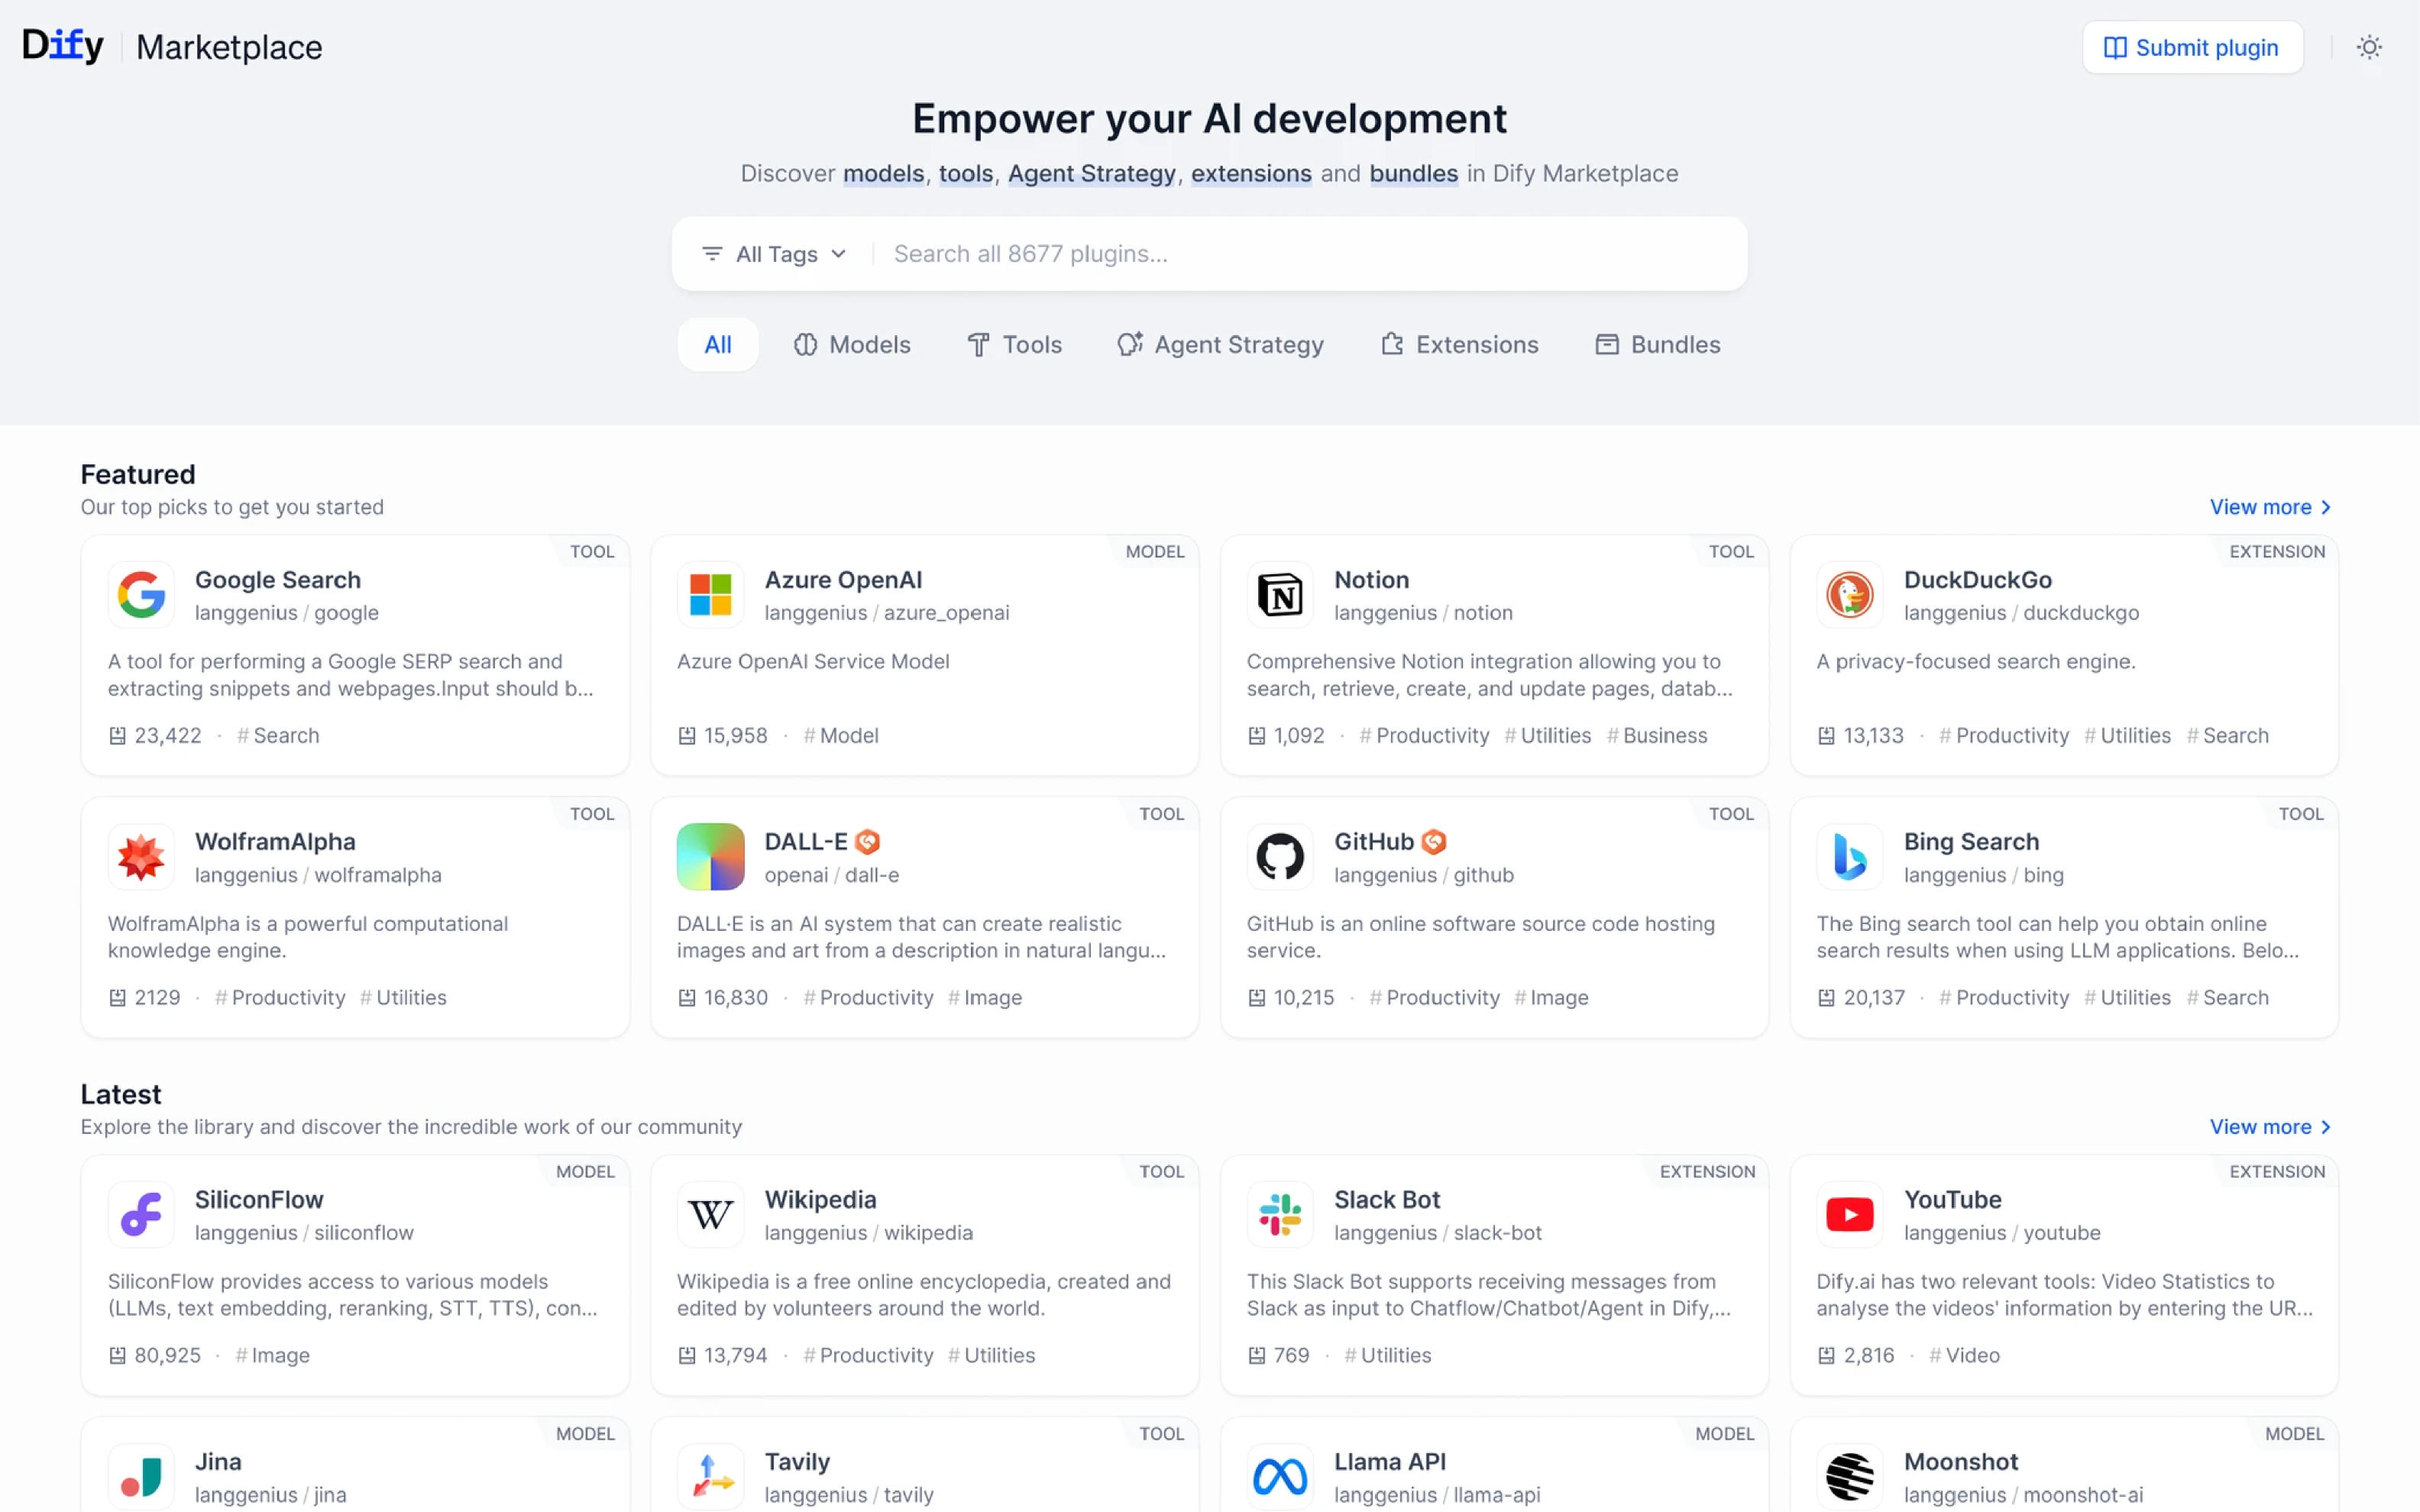The height and width of the screenshot is (1512, 2420).
Task: Click the Azure OpenAI Microsoft logo
Action: 710,595
